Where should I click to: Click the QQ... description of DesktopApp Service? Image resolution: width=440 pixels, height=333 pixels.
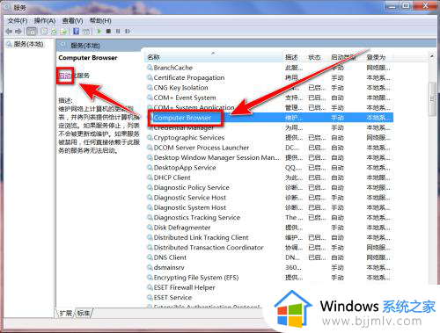coord(294,168)
